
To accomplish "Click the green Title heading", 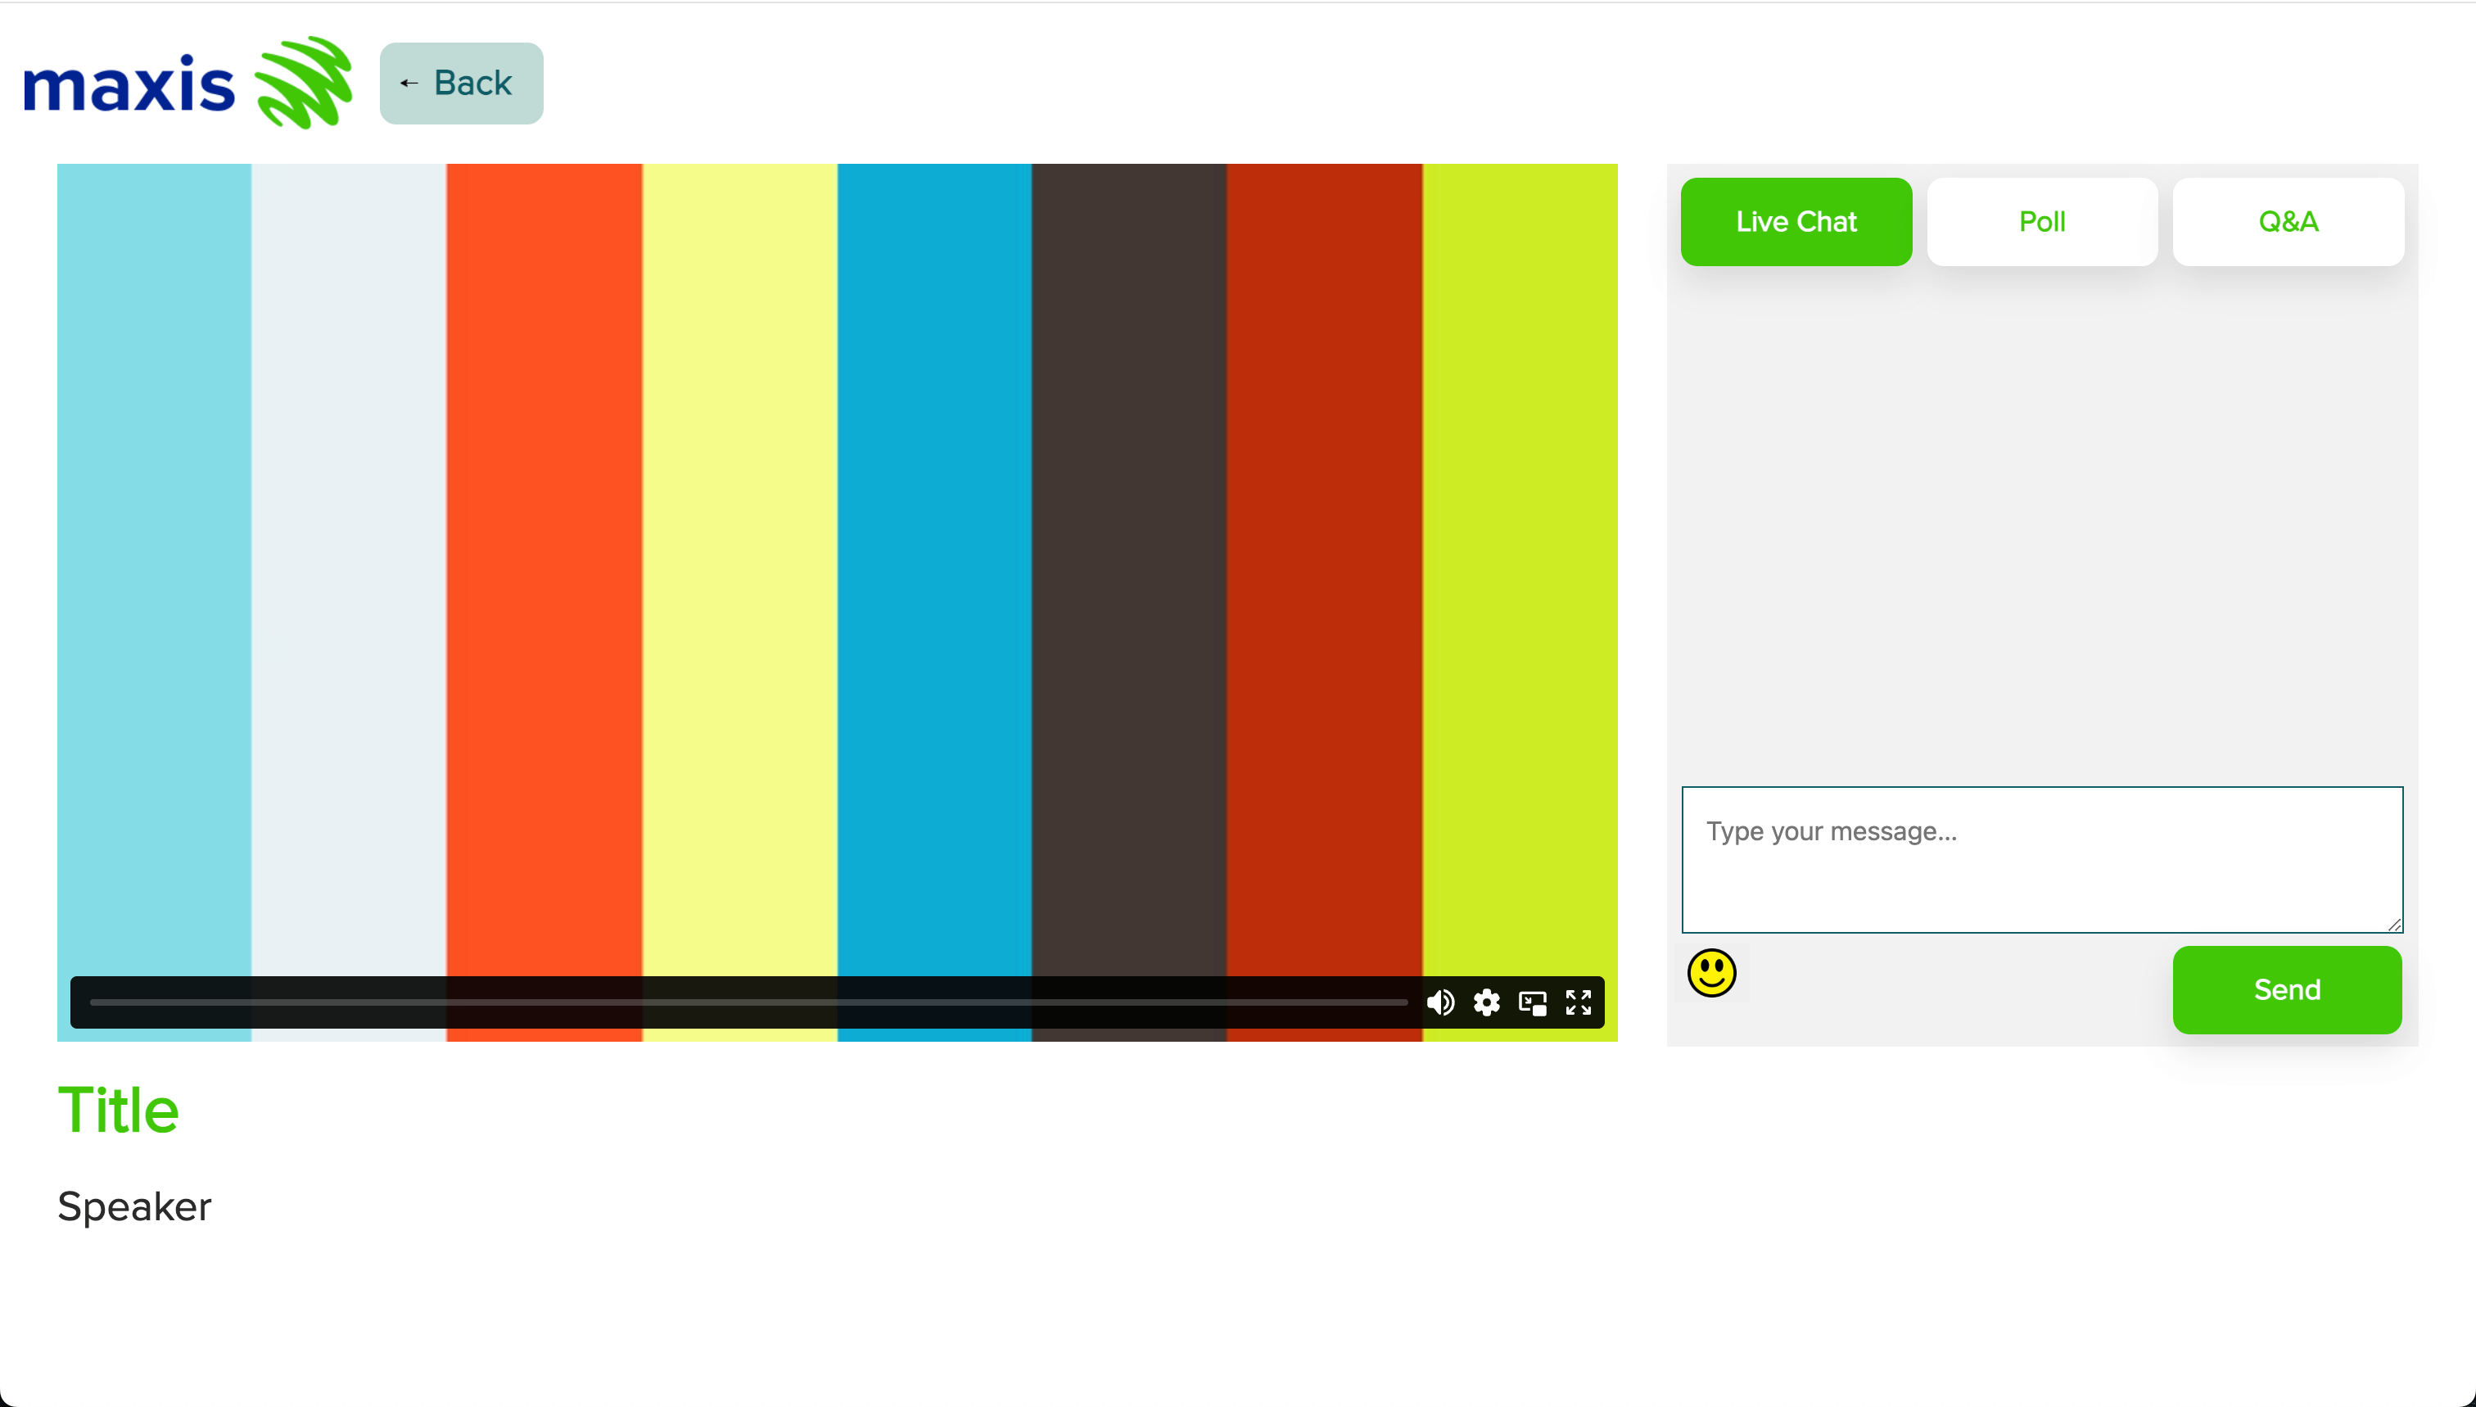I will pos(119,1110).
